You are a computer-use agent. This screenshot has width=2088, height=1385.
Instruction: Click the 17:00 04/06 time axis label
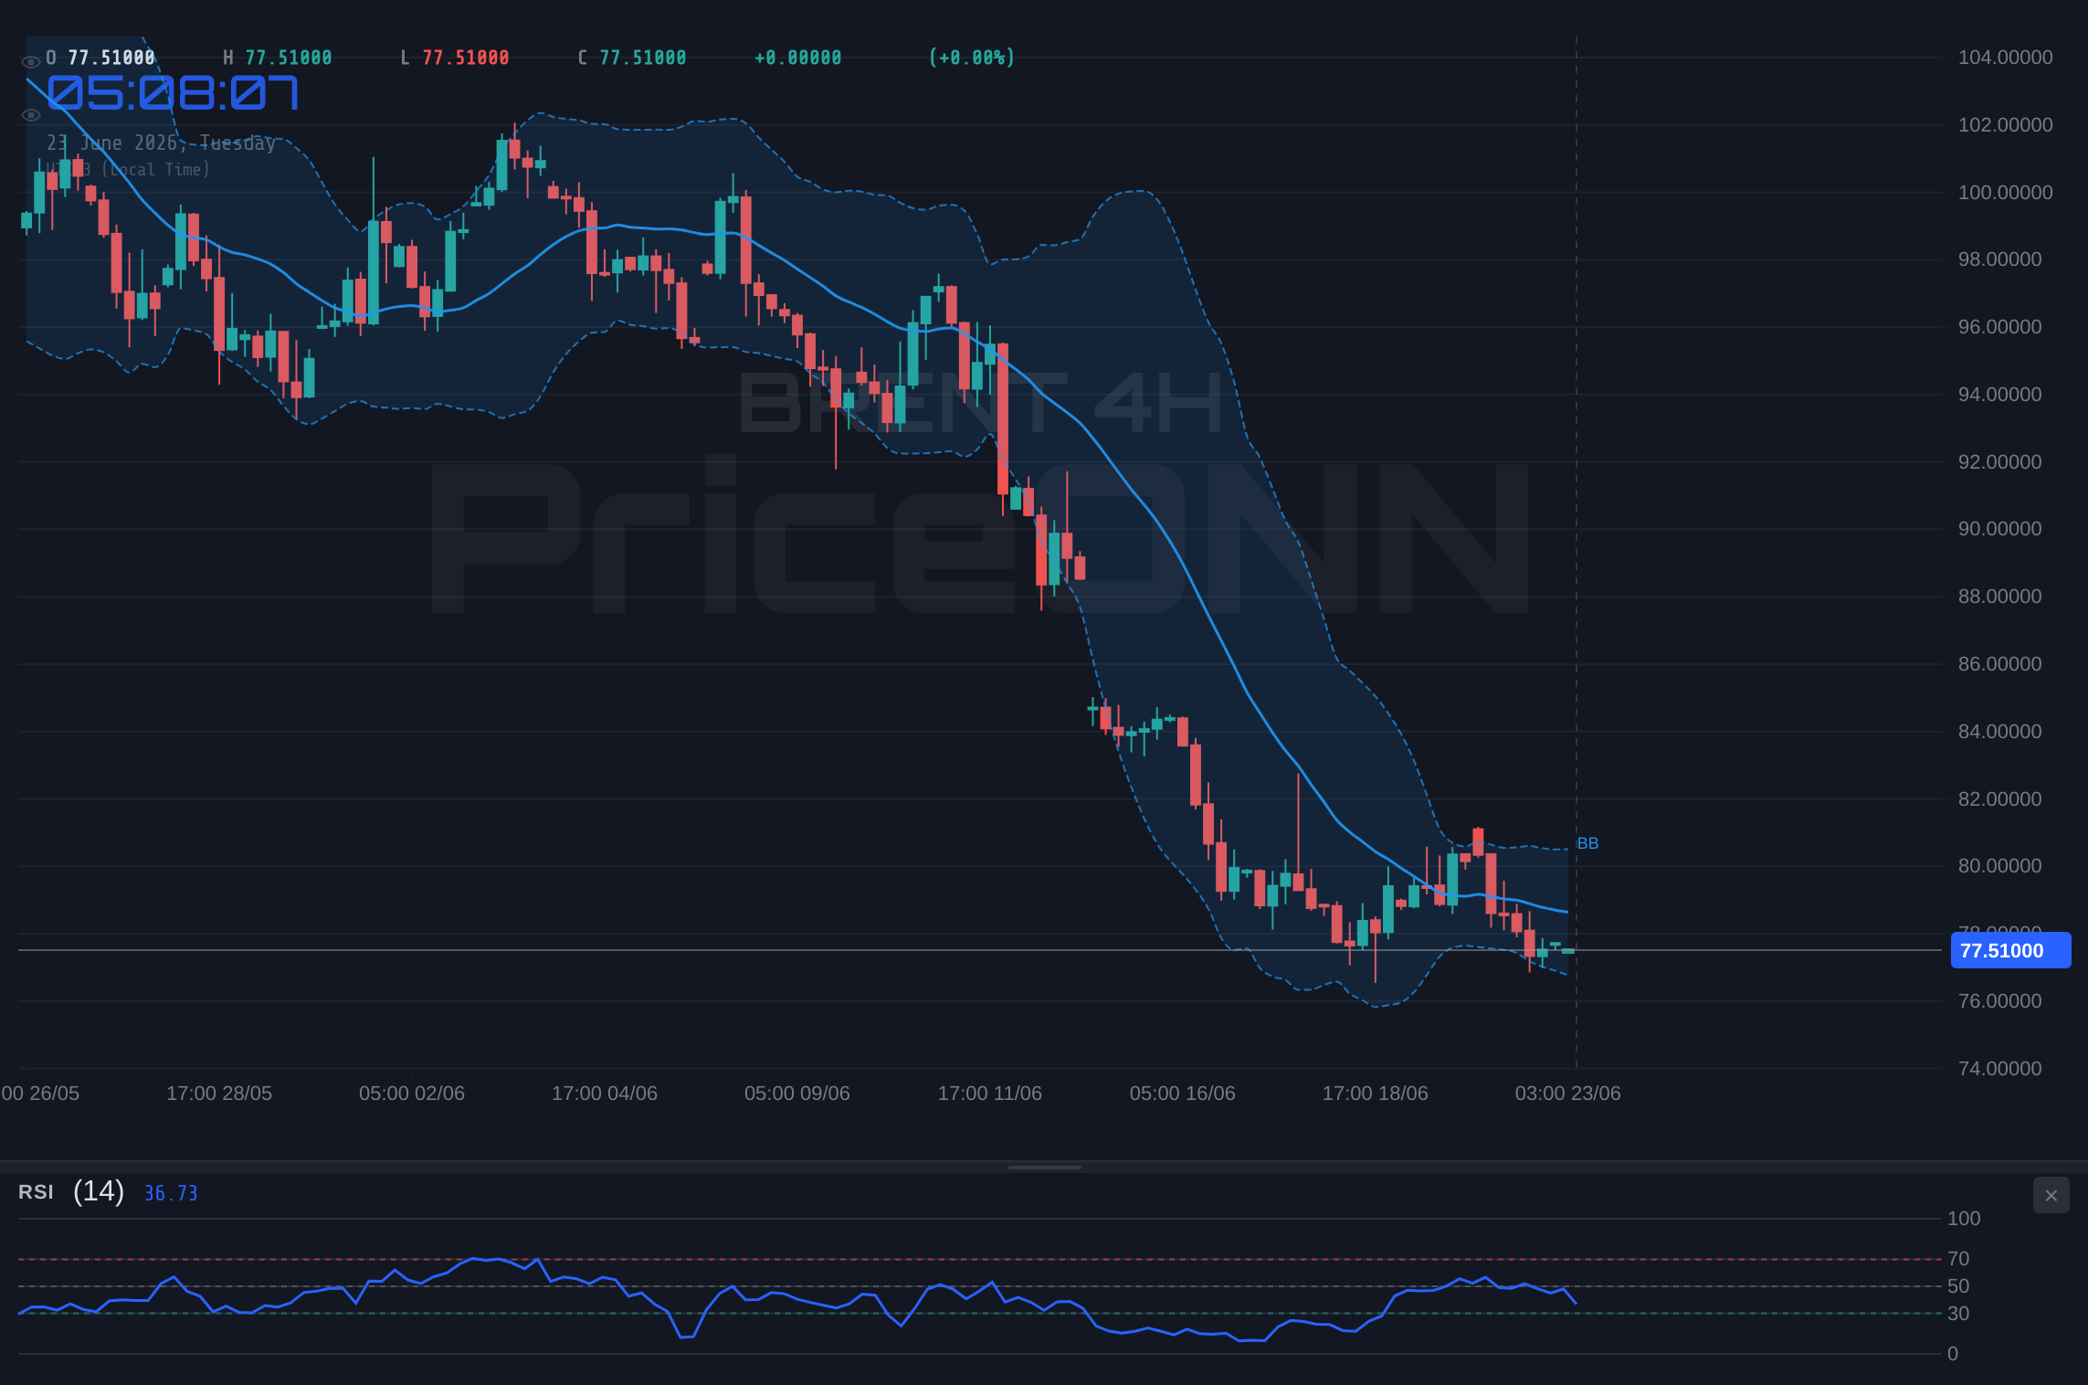[605, 1094]
